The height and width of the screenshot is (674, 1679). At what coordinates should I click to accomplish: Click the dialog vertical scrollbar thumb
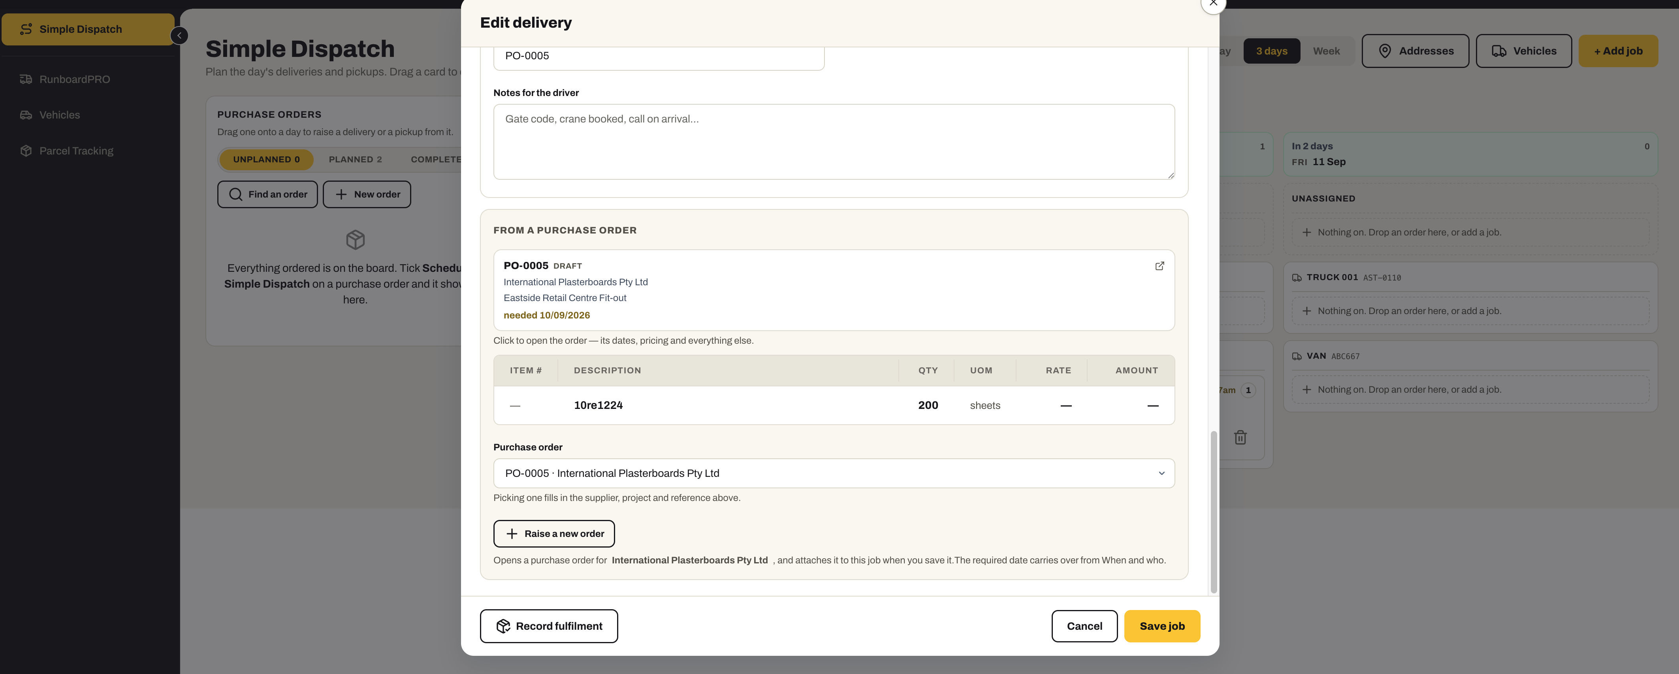pyautogui.click(x=1213, y=512)
